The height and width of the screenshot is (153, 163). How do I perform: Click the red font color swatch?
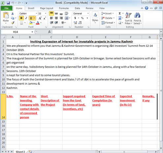point(38,23)
